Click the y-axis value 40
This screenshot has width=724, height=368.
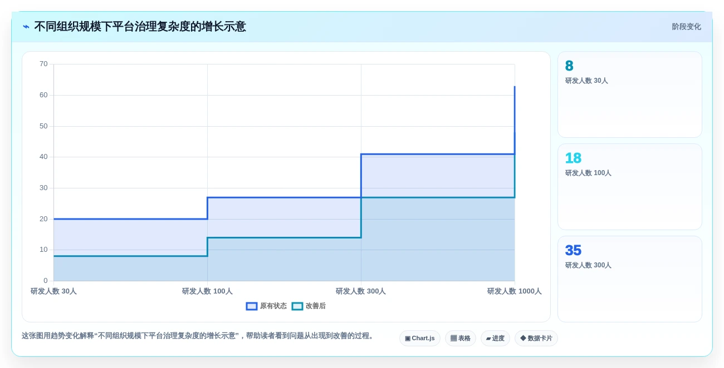click(43, 157)
